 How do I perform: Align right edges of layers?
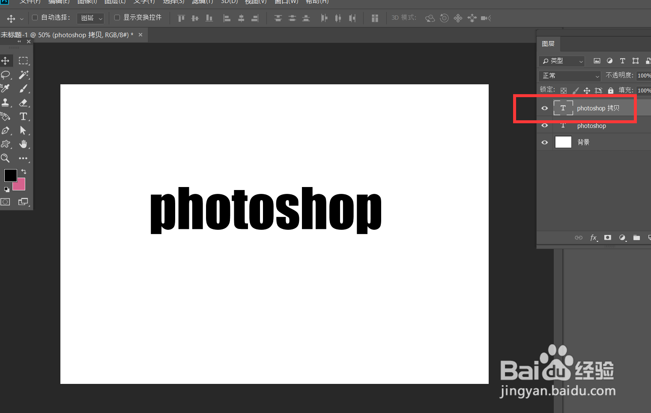[255, 18]
